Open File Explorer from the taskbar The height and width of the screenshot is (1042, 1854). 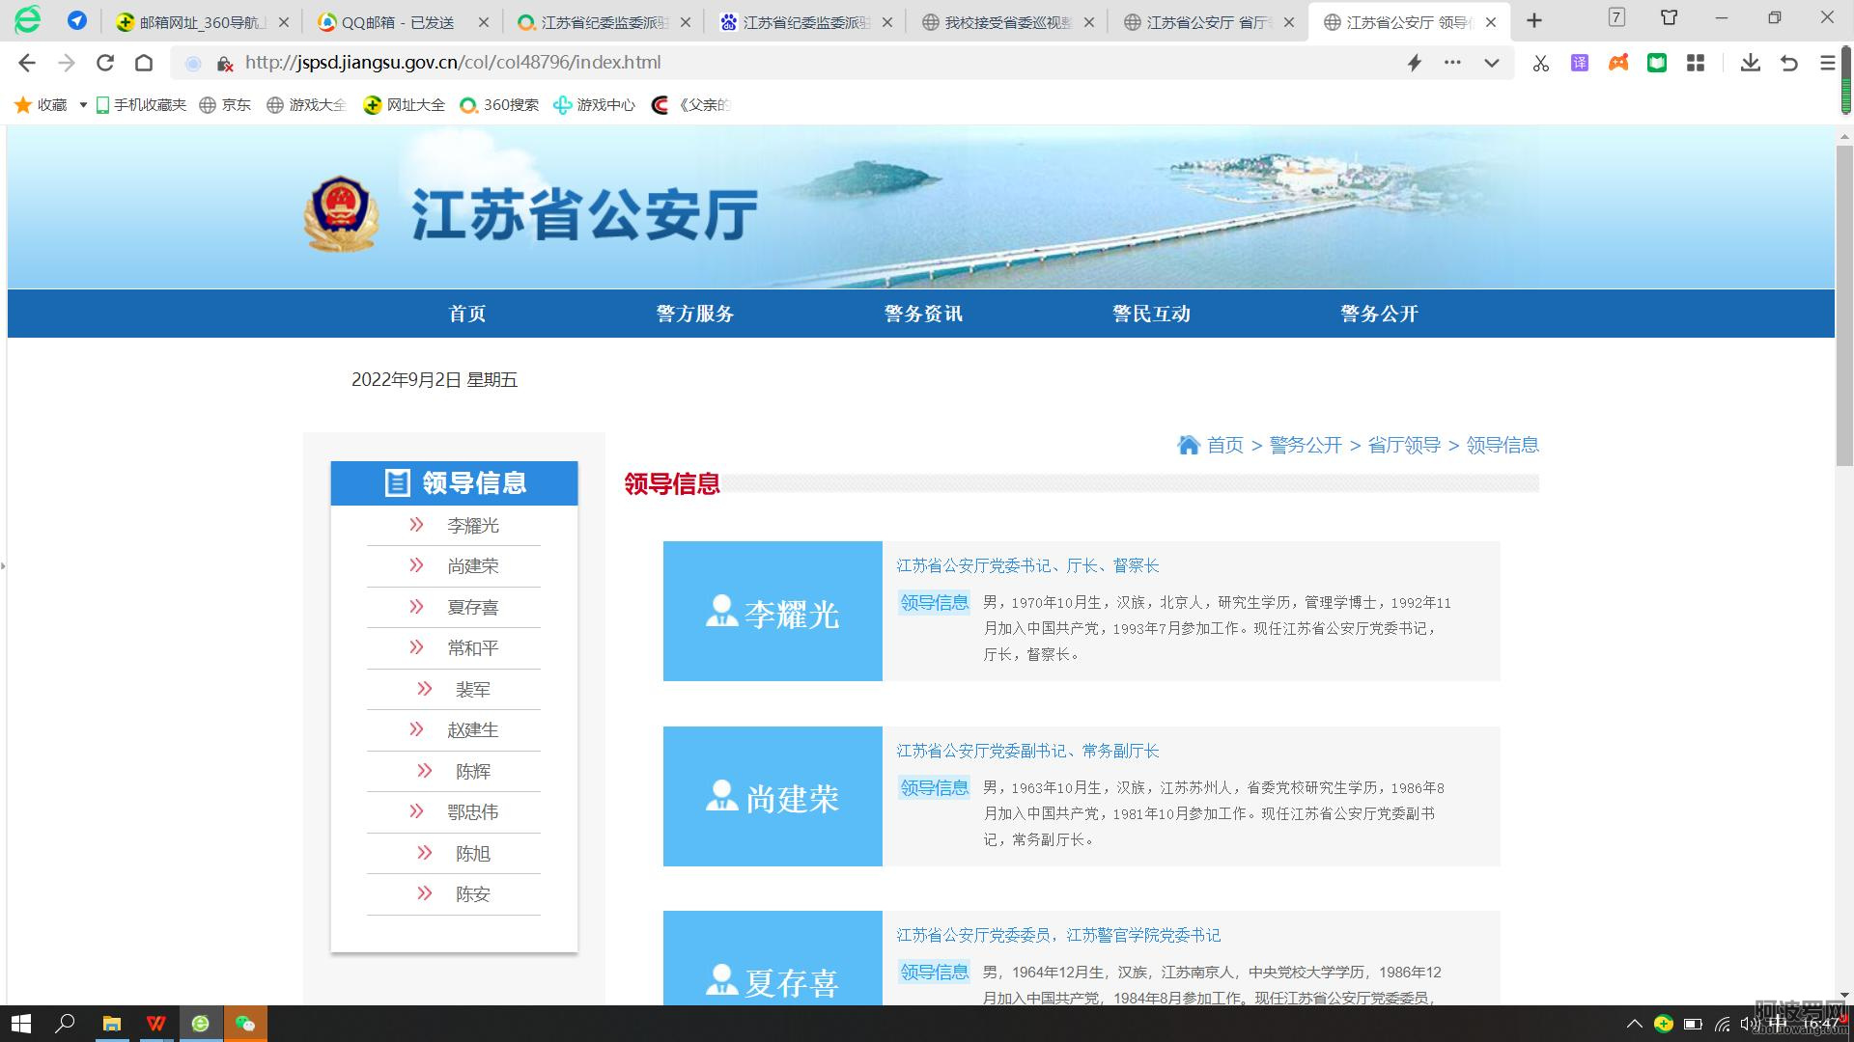(x=112, y=1024)
